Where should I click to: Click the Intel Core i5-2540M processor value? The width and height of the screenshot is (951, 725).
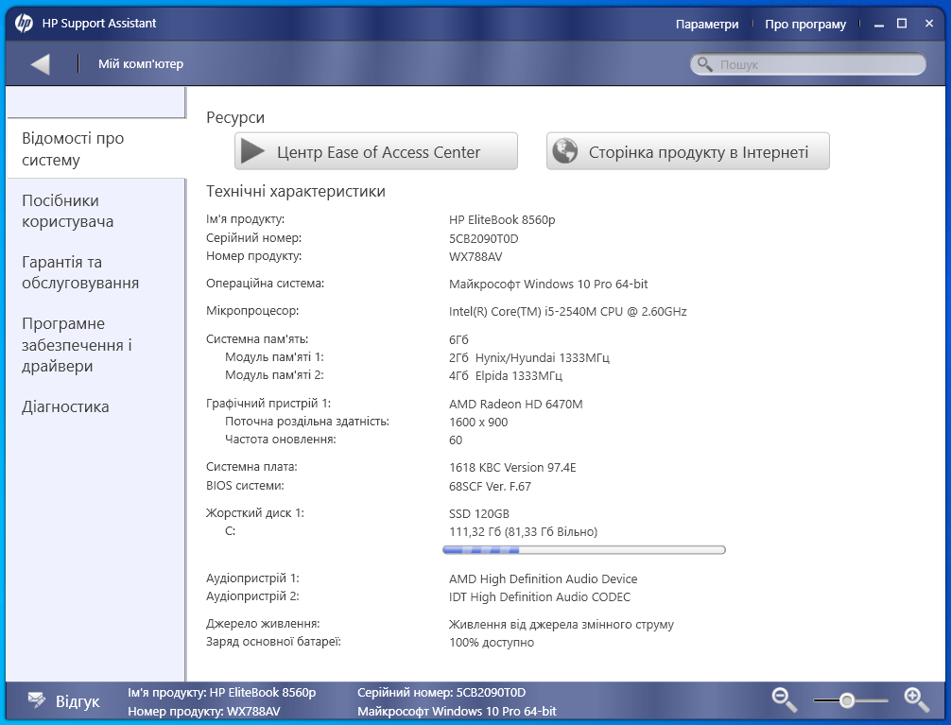[x=568, y=311]
